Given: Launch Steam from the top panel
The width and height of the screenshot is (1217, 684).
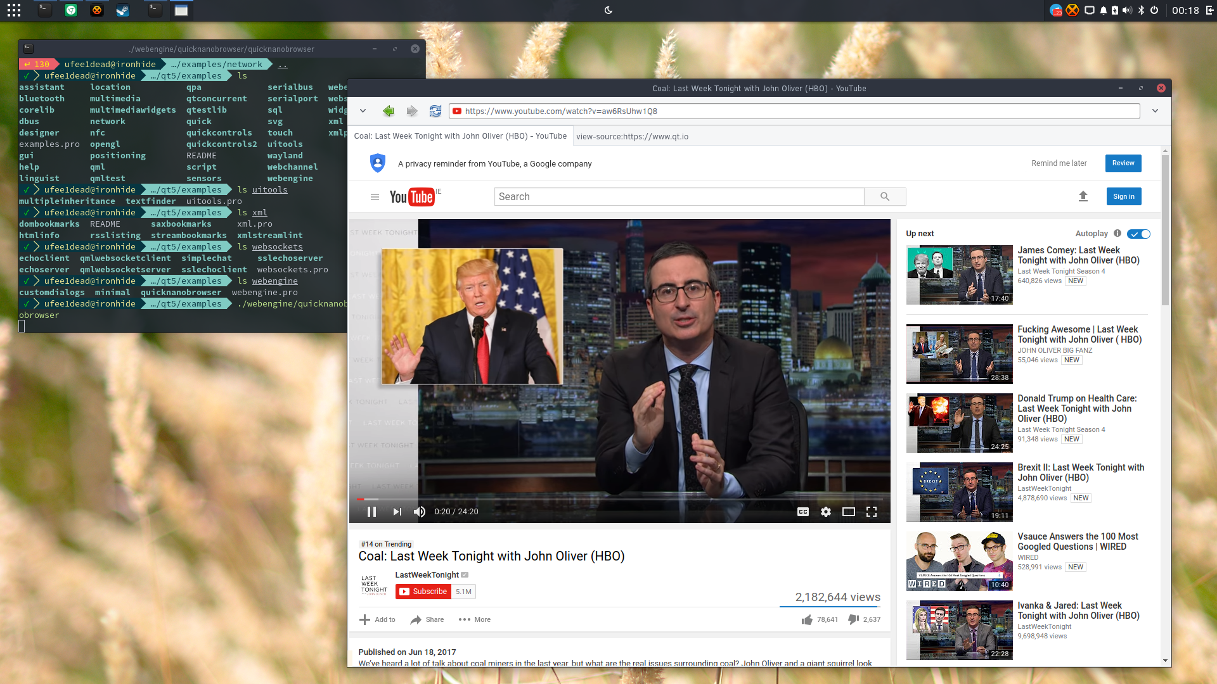Looking at the screenshot, I should tap(122, 10).
